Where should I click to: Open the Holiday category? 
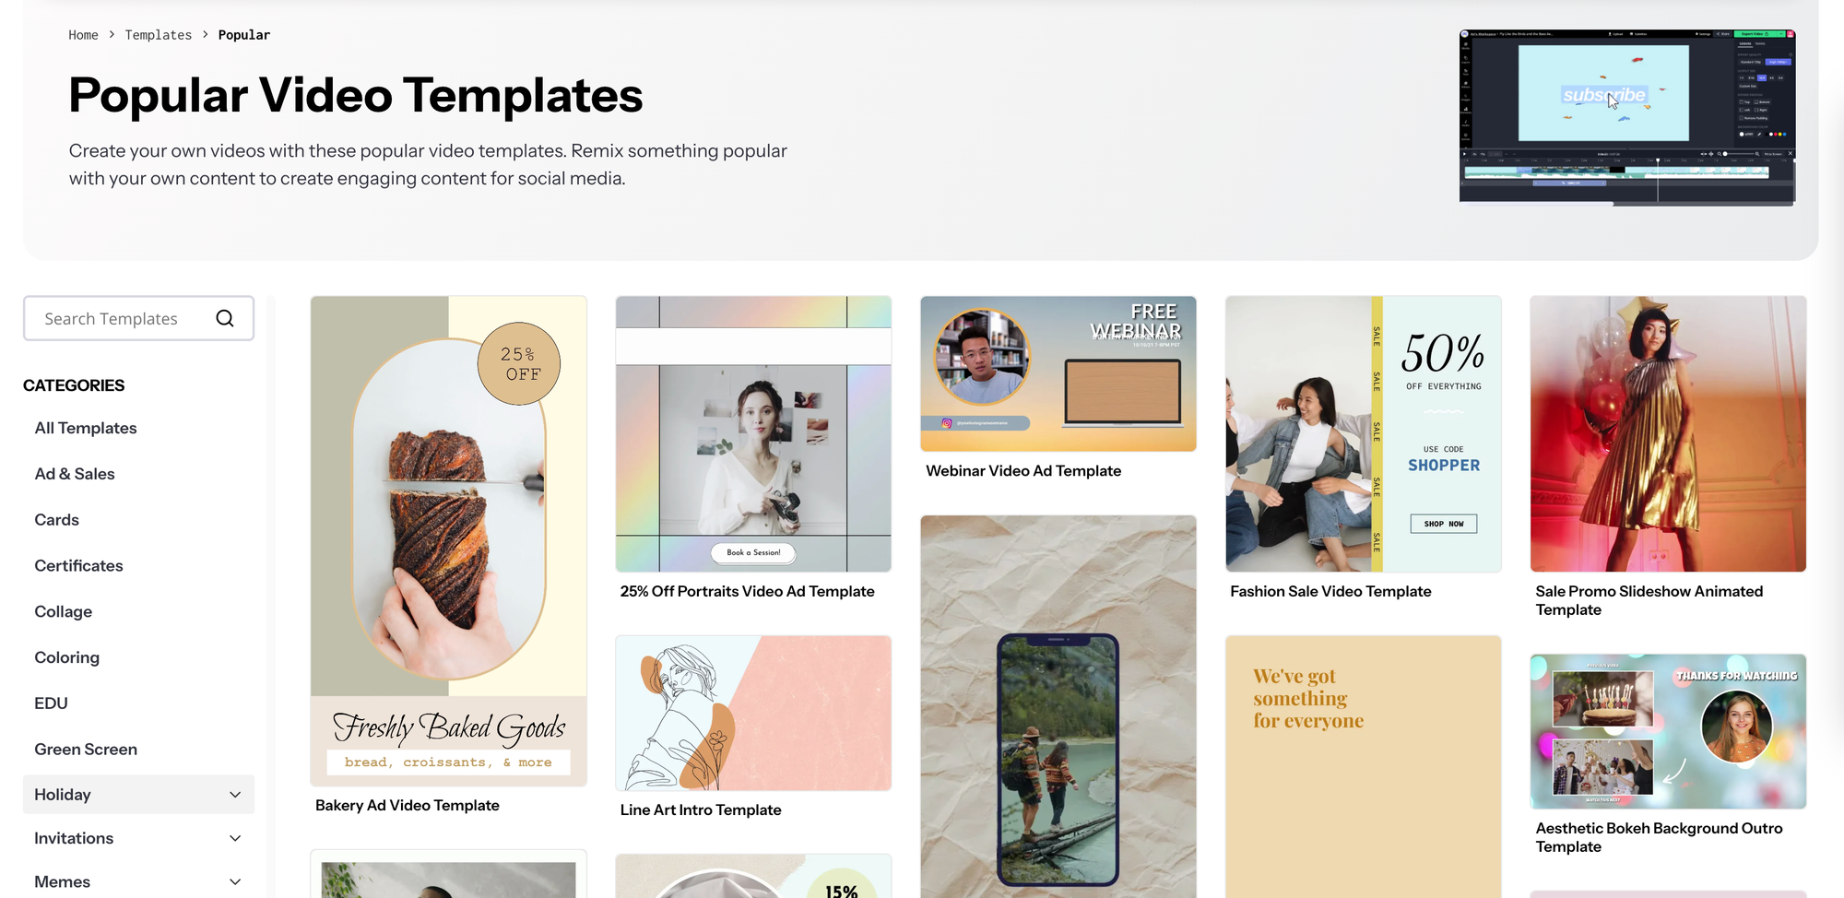pyautogui.click(x=138, y=795)
